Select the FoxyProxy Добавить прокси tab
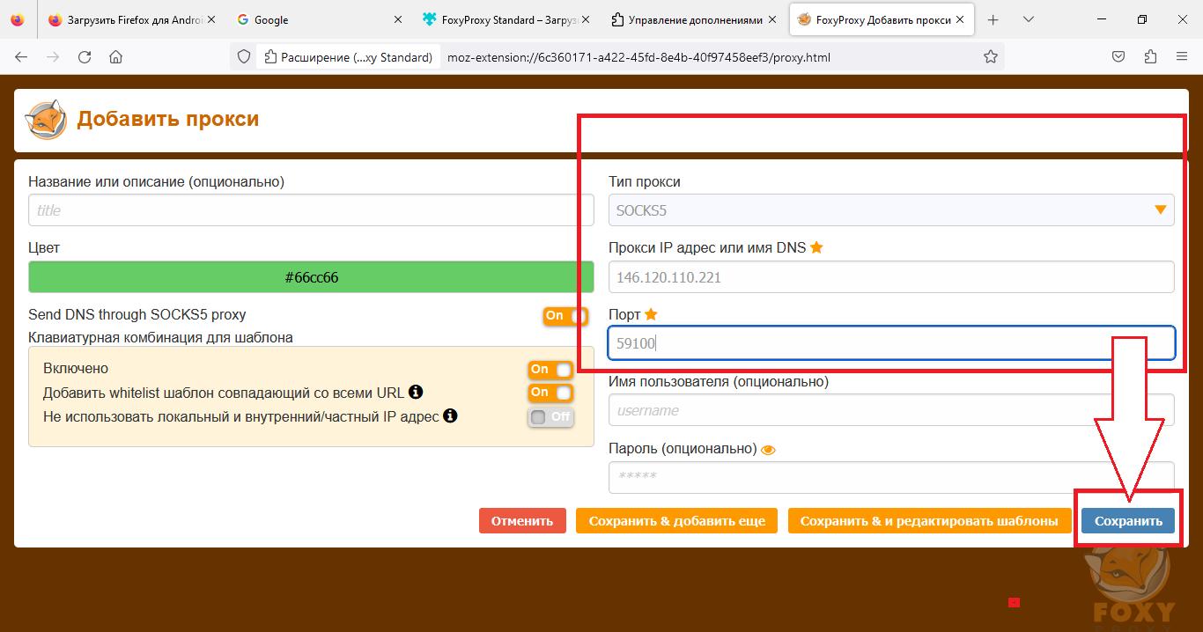 click(882, 19)
